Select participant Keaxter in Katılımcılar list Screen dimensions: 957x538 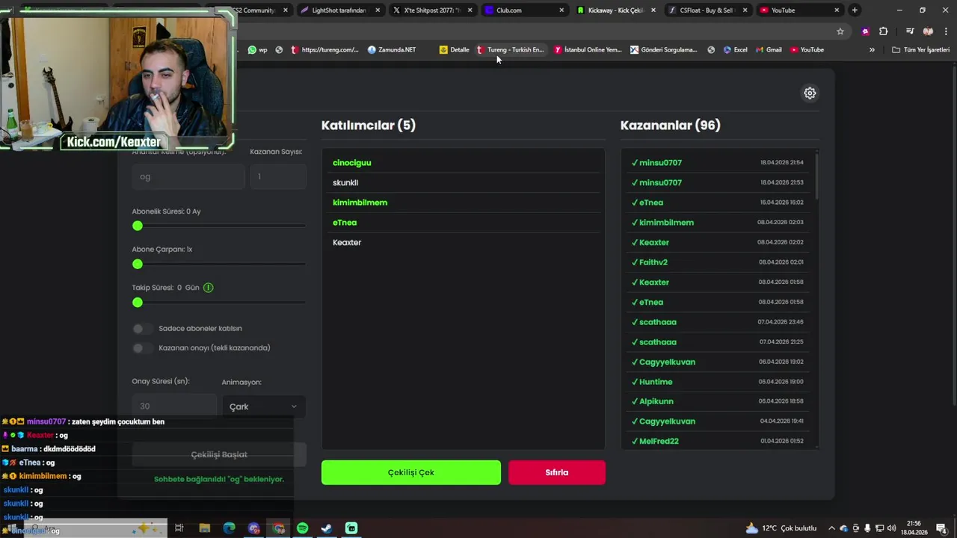347,243
